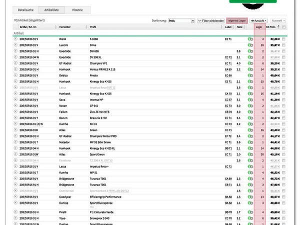Expand the Toyo Snowprox S 943 row icon
This screenshot has height=225, width=300.
[x=15, y=218]
